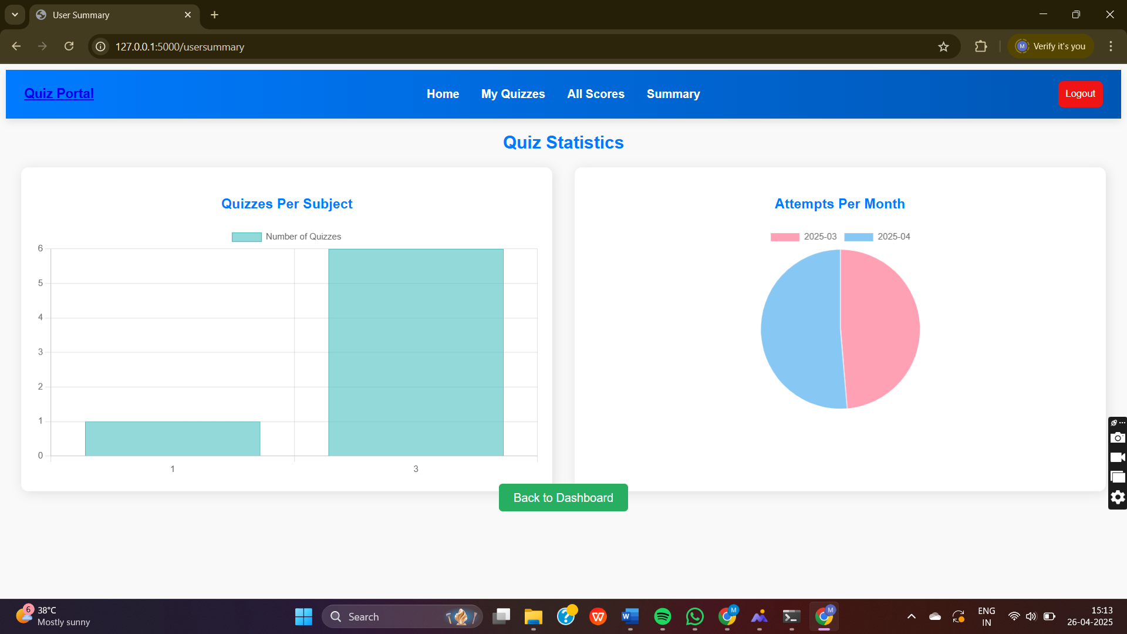Click the site information icon in address bar

point(101,46)
